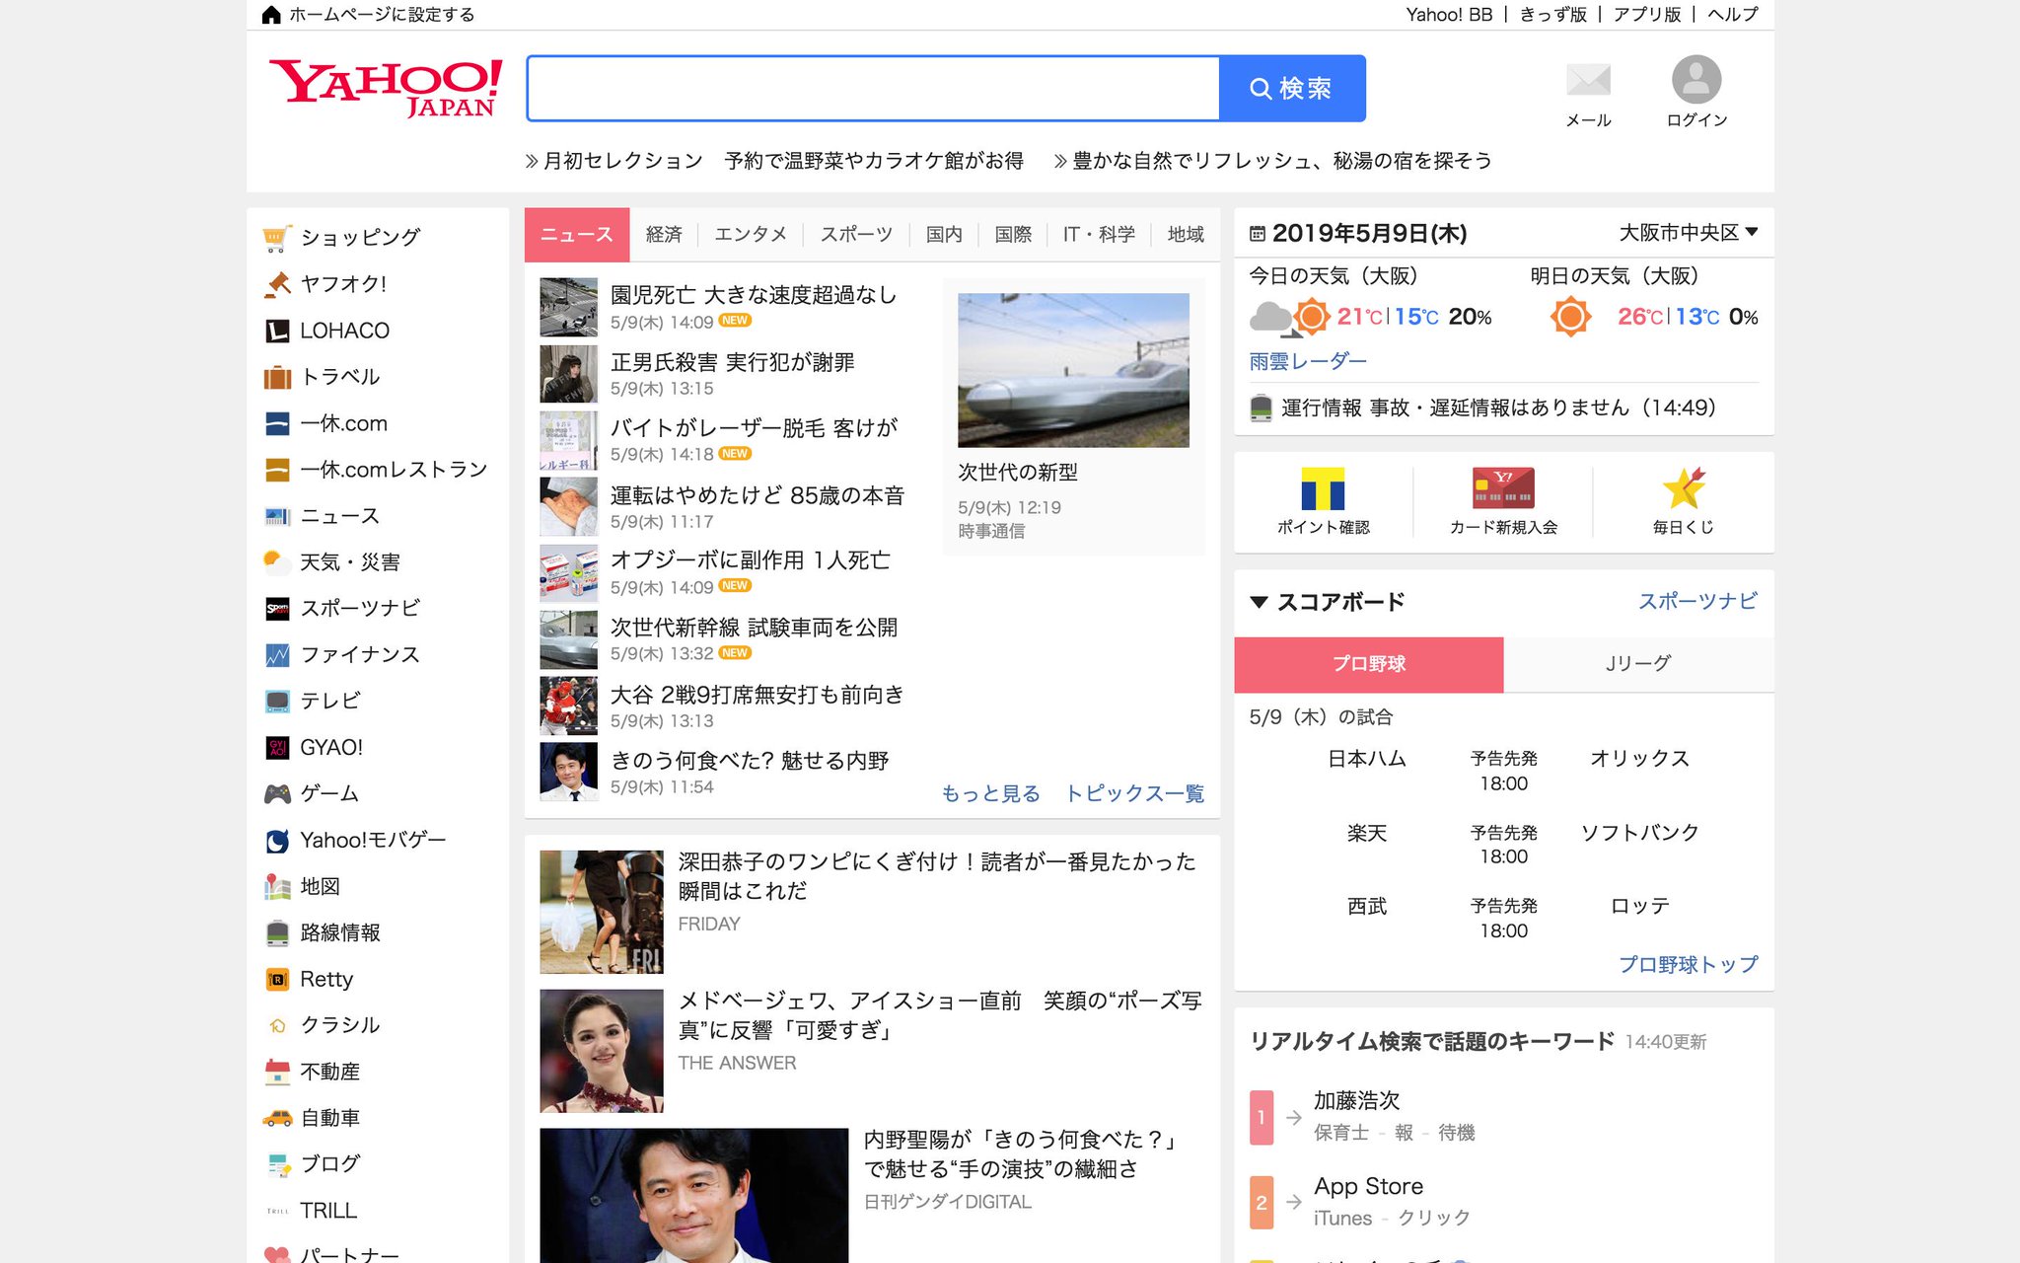Click the カード新規入会 card icon
Image resolution: width=2020 pixels, height=1263 pixels.
coord(1503,488)
